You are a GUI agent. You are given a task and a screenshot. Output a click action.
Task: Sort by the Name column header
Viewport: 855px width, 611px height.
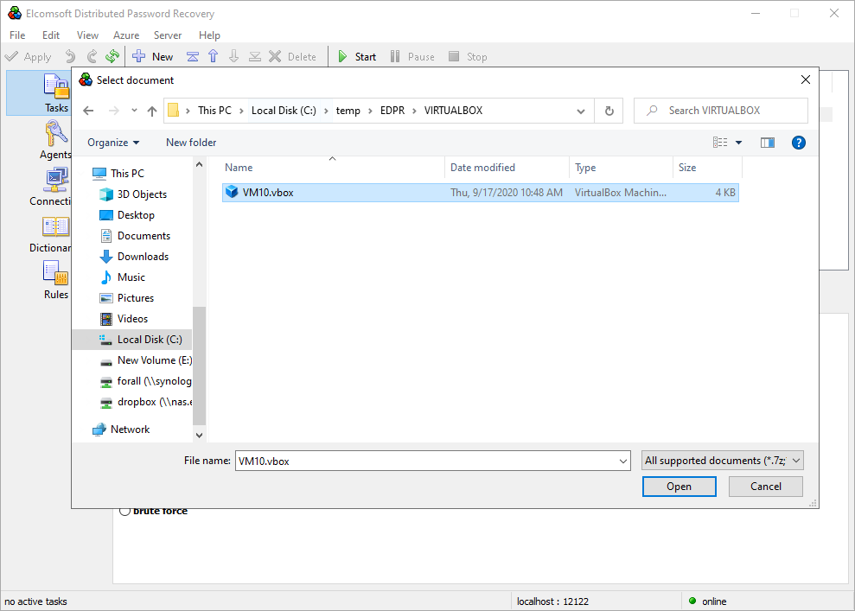[x=333, y=168]
